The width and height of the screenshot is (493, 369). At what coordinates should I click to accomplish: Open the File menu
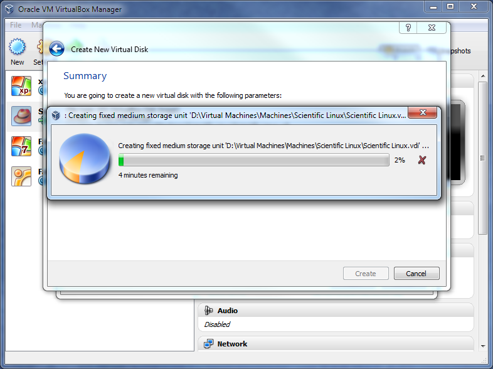pos(16,25)
